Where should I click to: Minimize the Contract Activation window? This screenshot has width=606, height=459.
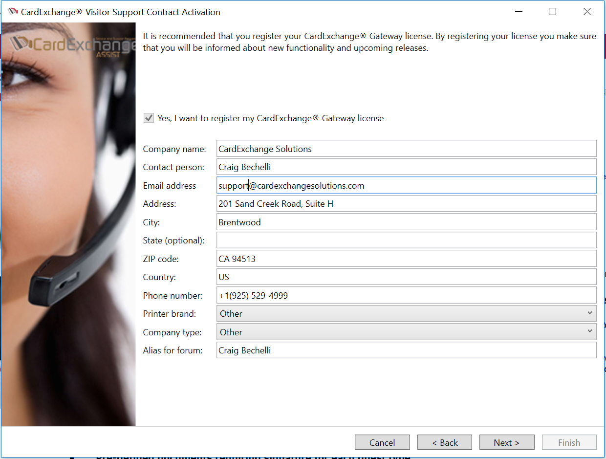tap(518, 12)
